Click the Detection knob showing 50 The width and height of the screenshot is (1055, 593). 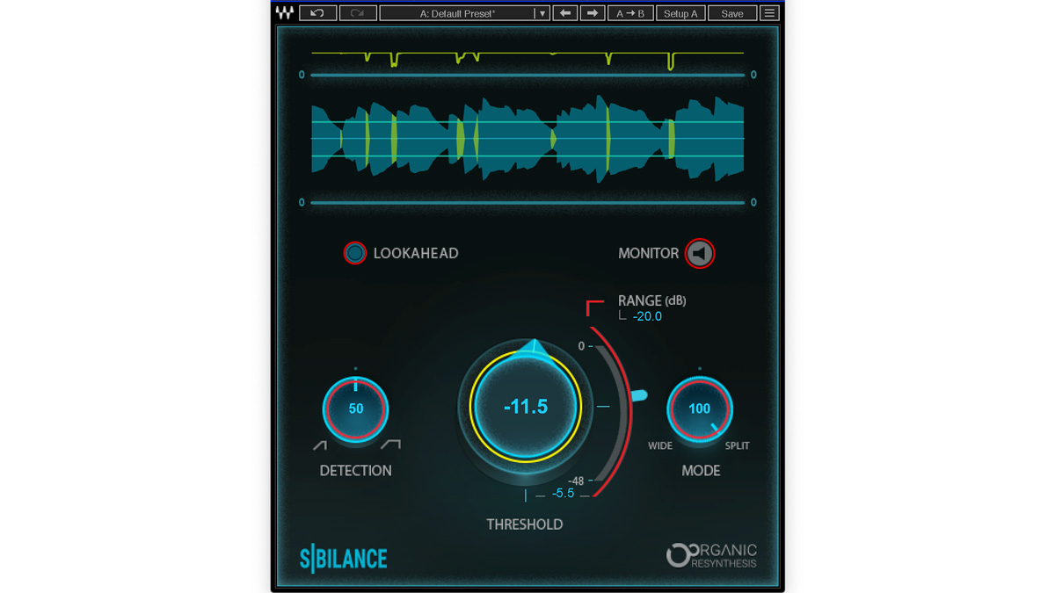pos(356,409)
